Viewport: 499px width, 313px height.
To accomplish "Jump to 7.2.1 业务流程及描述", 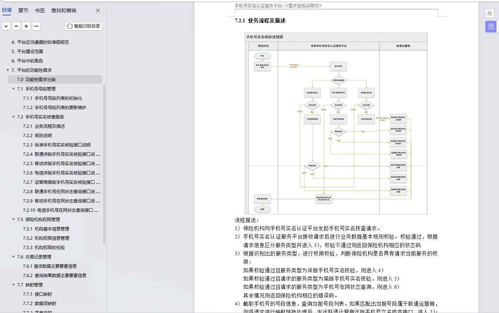I will [44, 126].
